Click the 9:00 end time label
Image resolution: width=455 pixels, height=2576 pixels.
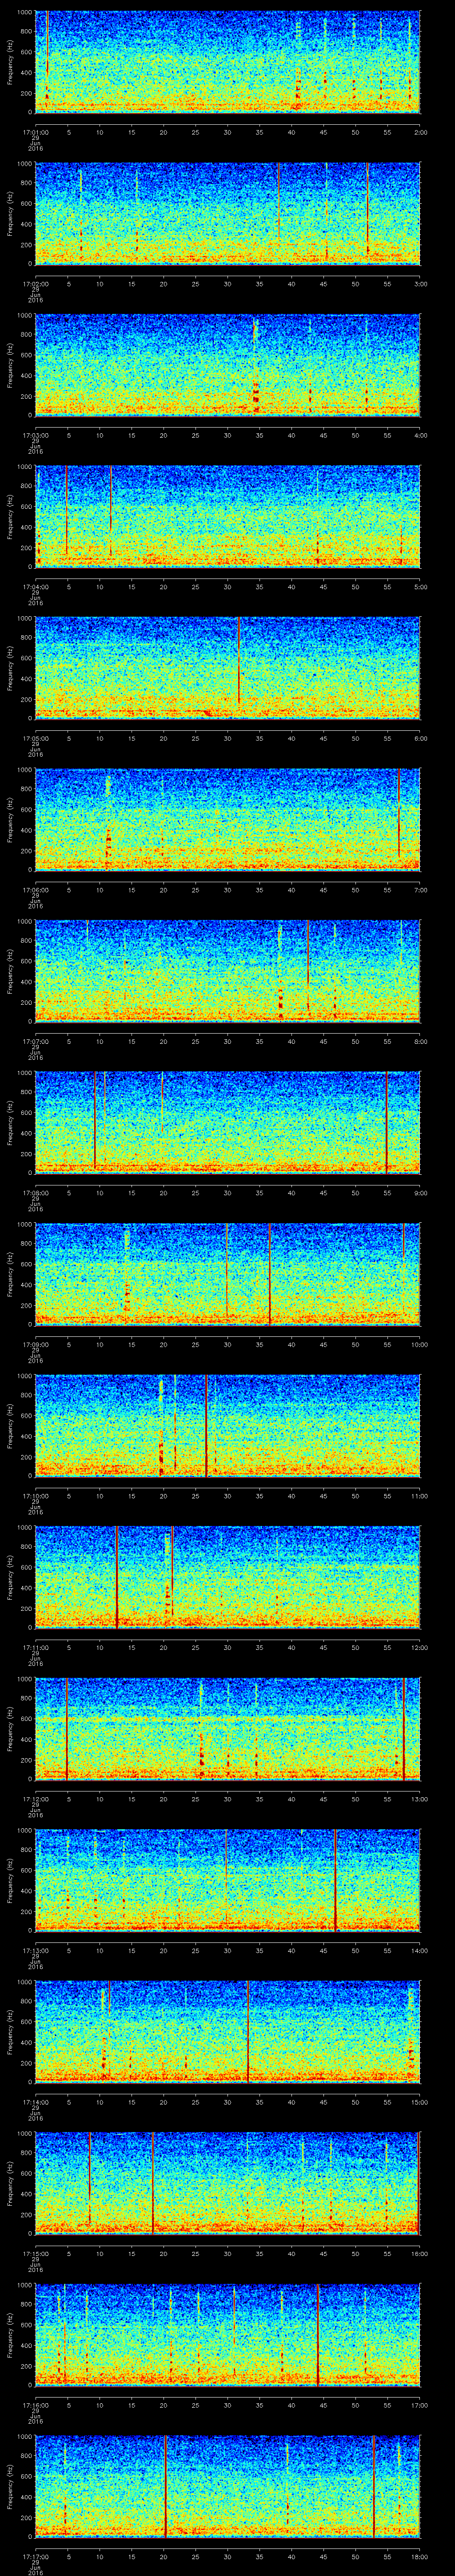pyautogui.click(x=420, y=1193)
